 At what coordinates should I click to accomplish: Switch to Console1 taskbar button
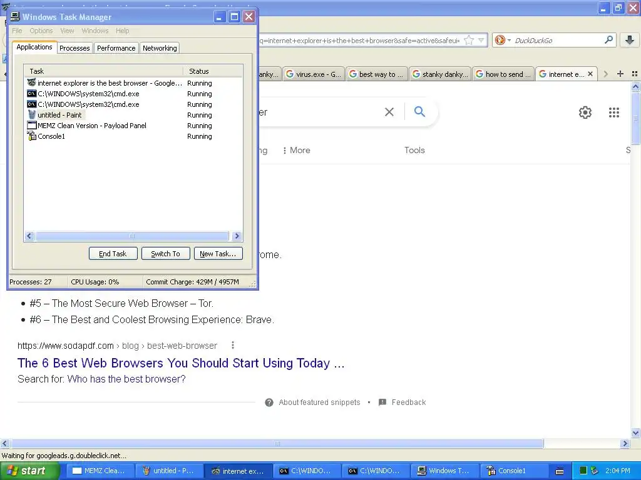point(513,471)
